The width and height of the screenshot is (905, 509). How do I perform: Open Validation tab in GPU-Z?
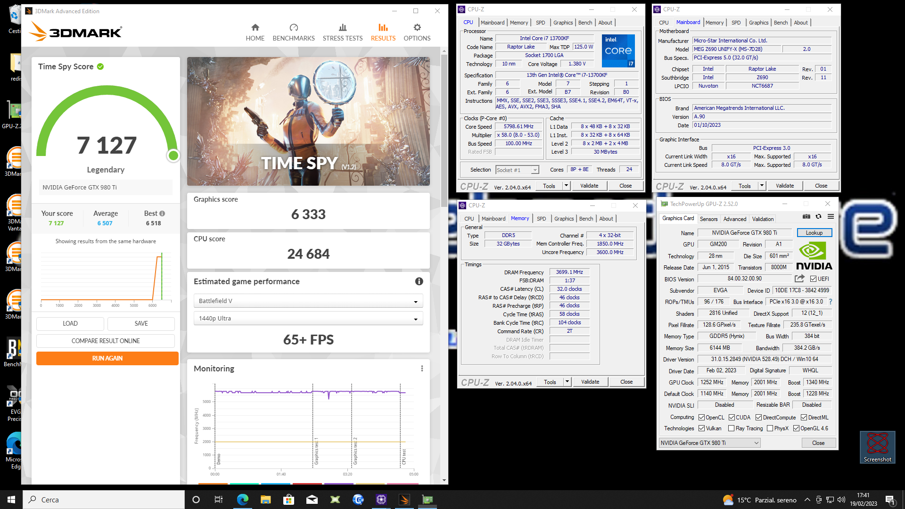click(763, 219)
